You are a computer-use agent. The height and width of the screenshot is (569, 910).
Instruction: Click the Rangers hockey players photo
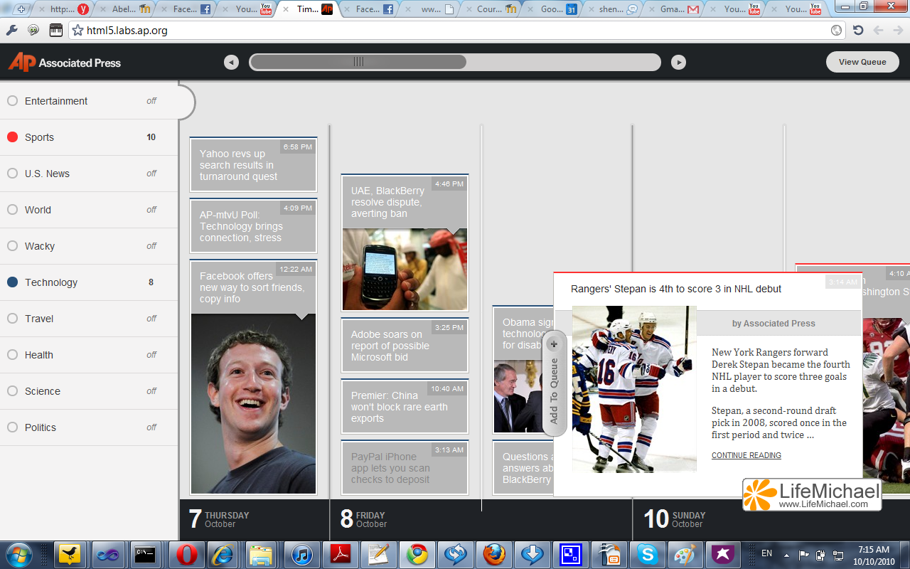coord(634,388)
